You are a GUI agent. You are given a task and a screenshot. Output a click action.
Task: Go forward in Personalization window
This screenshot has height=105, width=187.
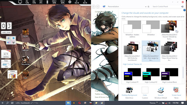pos(98,6)
